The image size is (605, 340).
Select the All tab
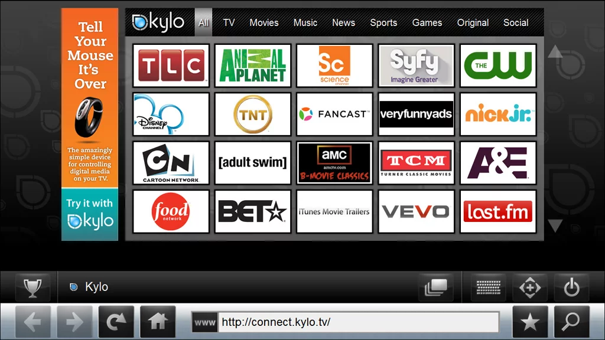pos(203,22)
